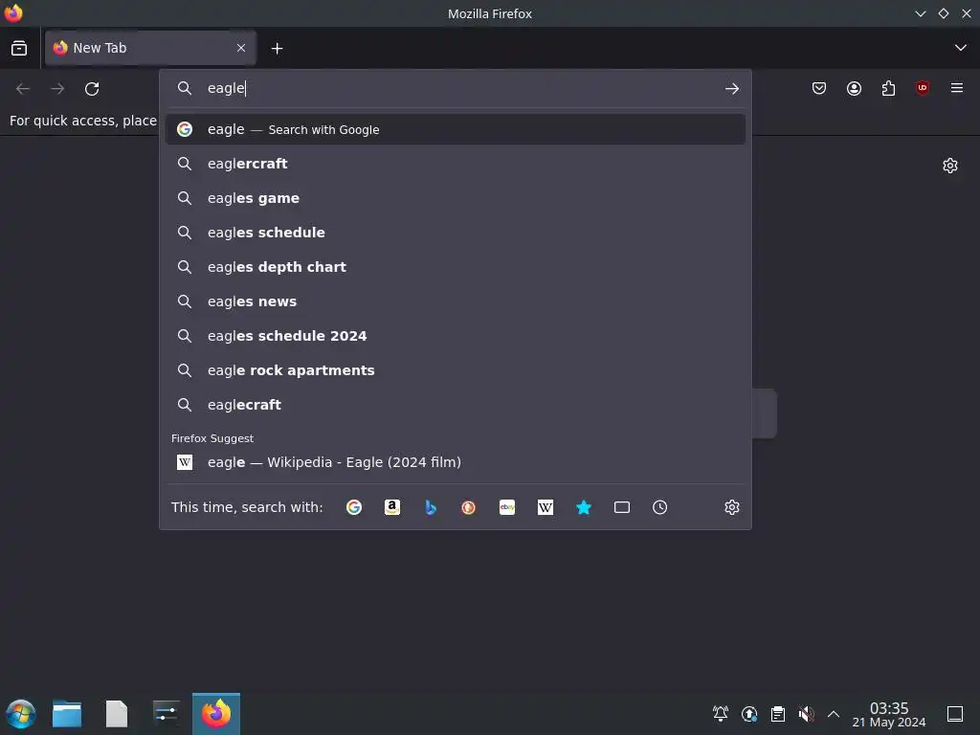Select the New Tab tab
Viewport: 980px width, 735px height.
150,48
